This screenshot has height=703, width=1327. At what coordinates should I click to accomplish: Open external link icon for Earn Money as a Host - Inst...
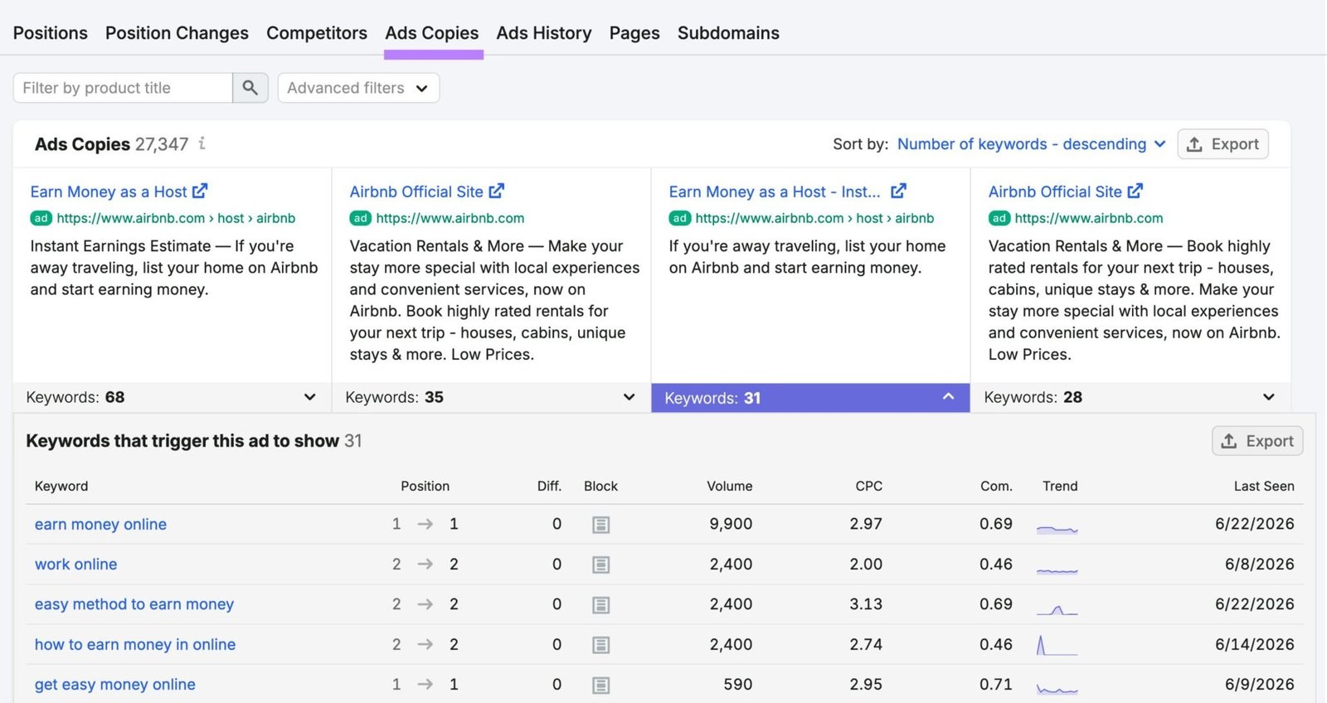pyautogui.click(x=898, y=192)
